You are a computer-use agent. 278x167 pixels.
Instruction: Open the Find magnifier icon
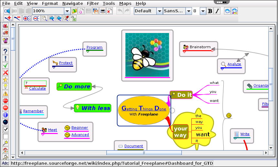[44, 18]
